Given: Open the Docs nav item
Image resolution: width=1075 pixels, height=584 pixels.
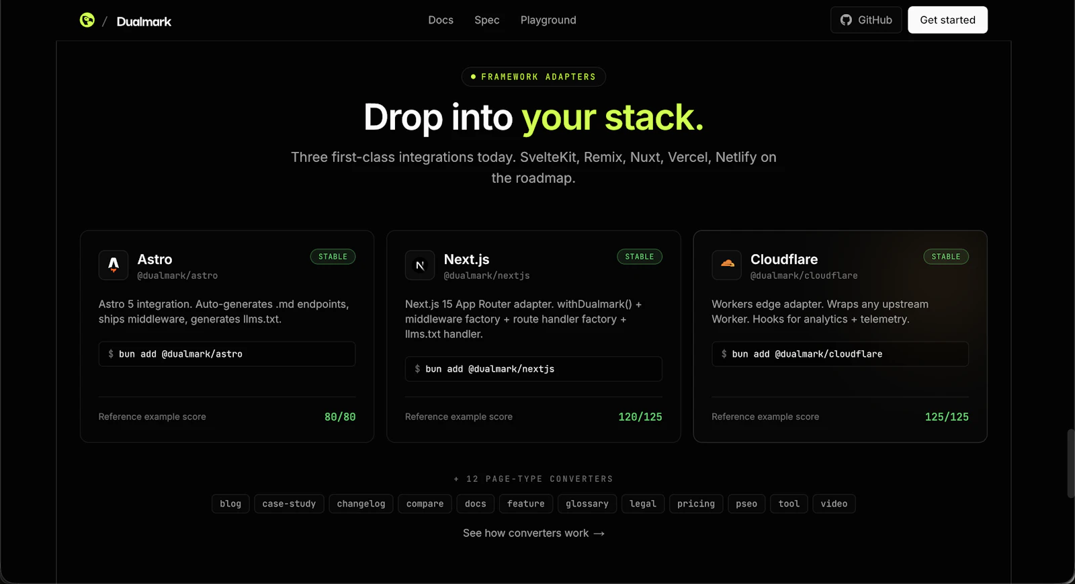Looking at the screenshot, I should [x=441, y=20].
